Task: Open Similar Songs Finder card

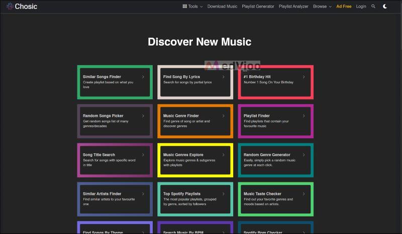Action: point(115,82)
